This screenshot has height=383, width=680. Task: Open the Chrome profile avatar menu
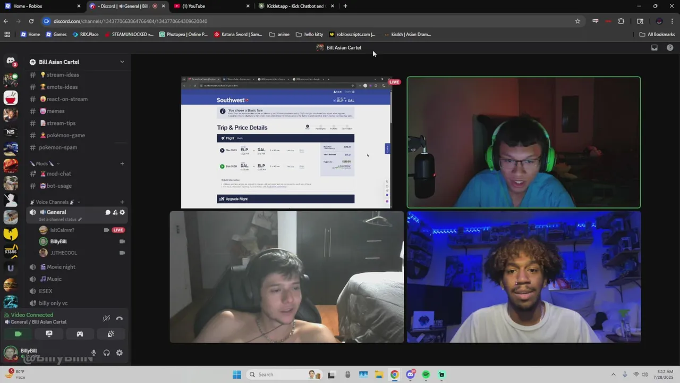(x=659, y=21)
